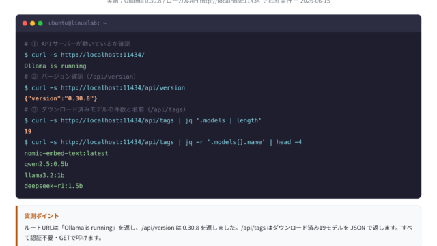The image size is (437, 246).
Task: Click the yellow minimize dot in terminal header
Action: pyautogui.click(x=33, y=23)
